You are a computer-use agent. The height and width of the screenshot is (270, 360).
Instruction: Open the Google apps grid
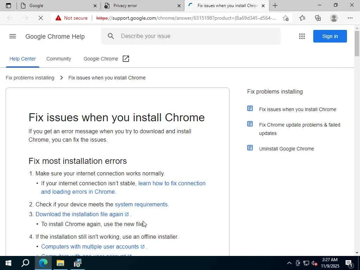(302, 36)
